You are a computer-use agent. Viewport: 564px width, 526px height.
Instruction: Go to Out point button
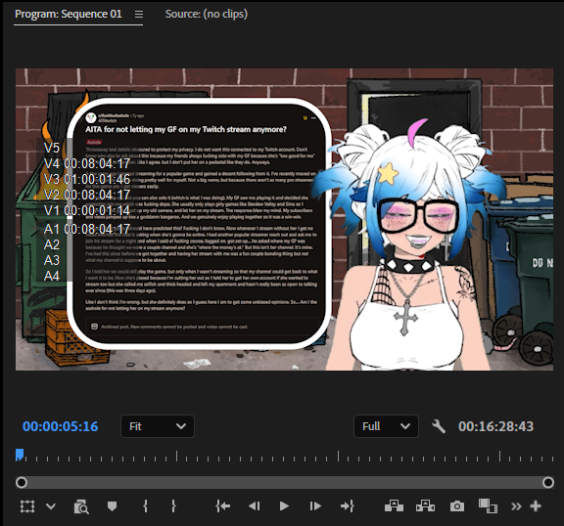coord(347,506)
